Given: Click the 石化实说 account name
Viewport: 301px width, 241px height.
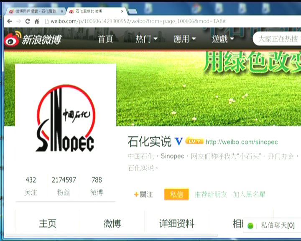Looking at the screenshot, I should click(149, 141).
